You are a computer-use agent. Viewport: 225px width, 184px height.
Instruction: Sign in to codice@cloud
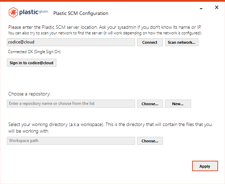[31, 63]
